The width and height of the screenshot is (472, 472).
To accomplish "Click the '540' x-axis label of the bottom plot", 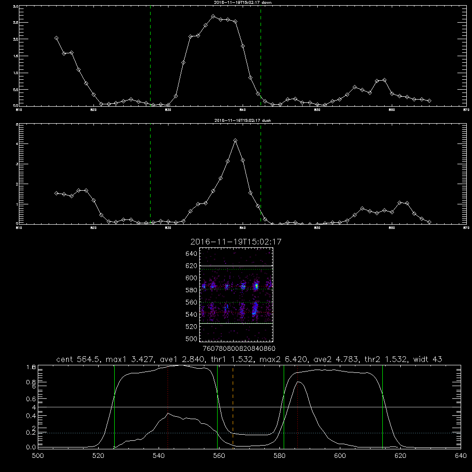I will coord(159,456).
